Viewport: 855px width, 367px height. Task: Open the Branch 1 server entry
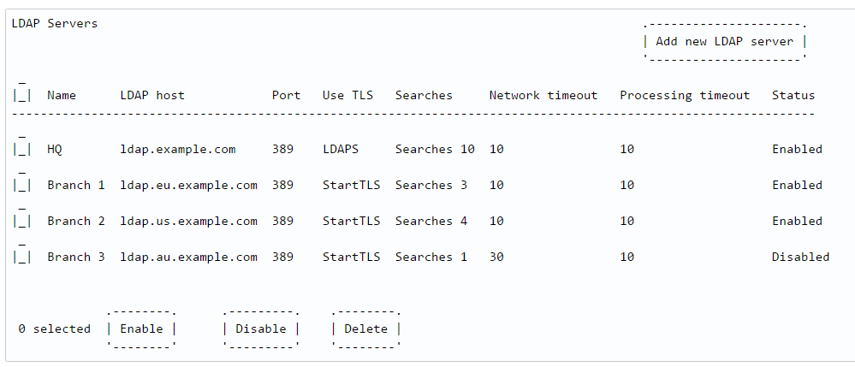tap(76, 186)
